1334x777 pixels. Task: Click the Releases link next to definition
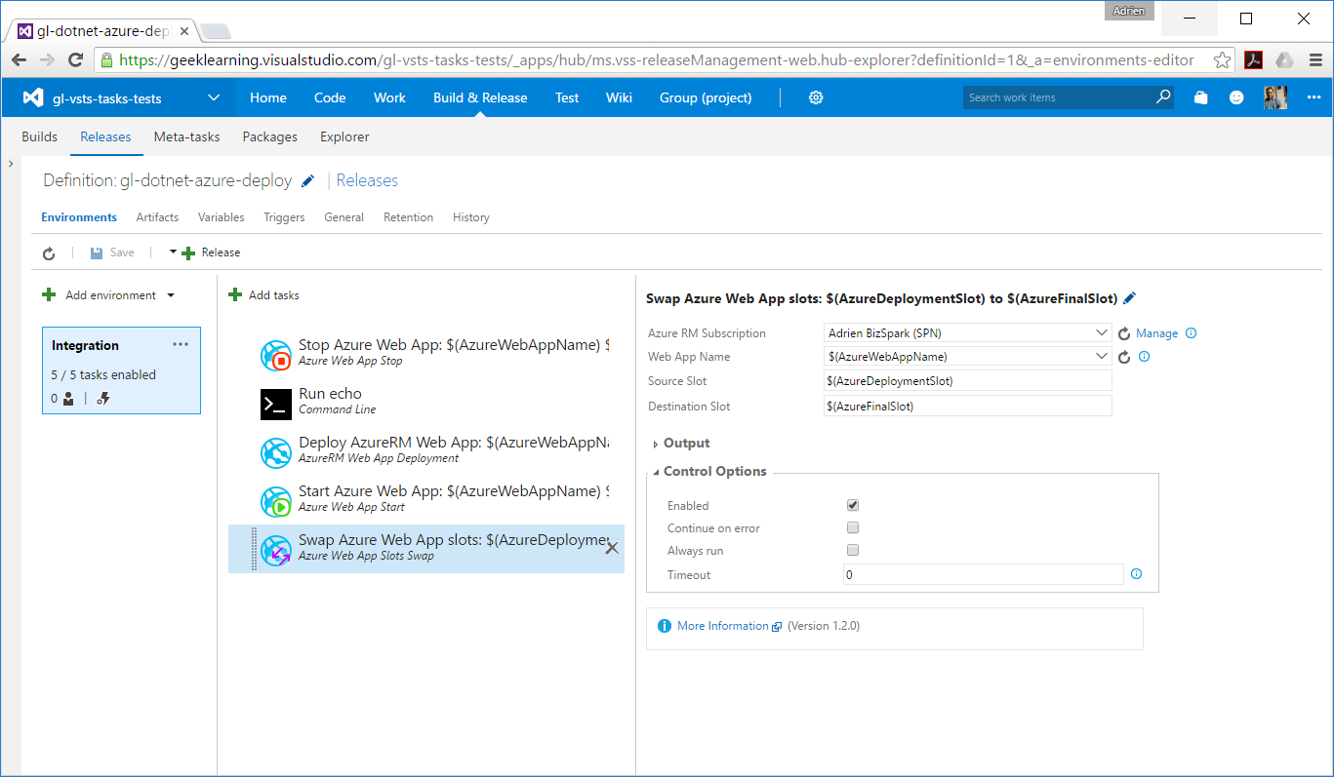[367, 180]
